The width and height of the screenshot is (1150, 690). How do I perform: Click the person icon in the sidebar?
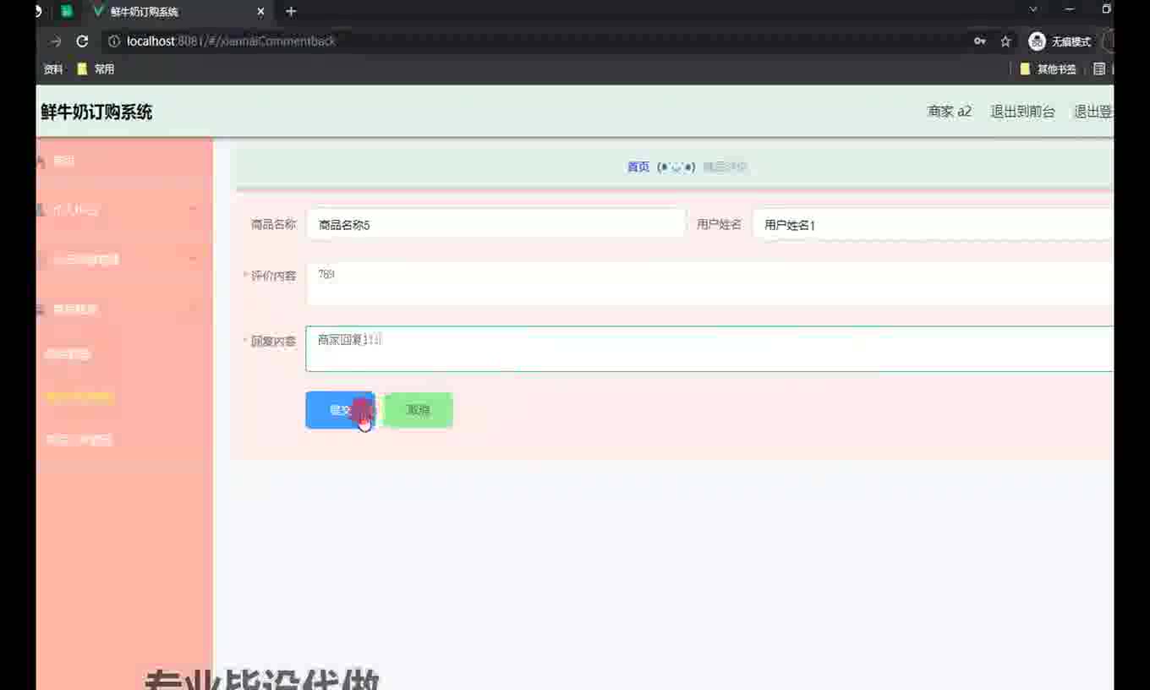[x=41, y=210]
